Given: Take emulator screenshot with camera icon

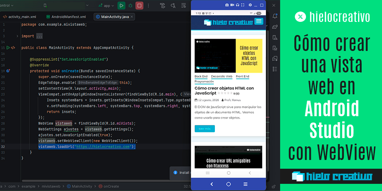Looking at the screenshot, I should [x=227, y=5].
